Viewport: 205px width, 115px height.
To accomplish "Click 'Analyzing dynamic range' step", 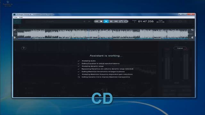I will (x=93, y=66).
